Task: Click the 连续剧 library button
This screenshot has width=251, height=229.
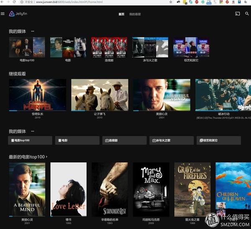Action: [x=124, y=140]
